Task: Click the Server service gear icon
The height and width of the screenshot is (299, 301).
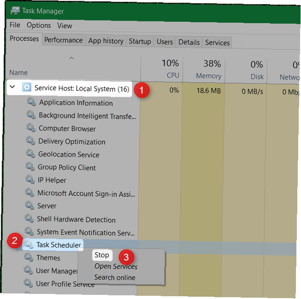Action: coord(30,205)
